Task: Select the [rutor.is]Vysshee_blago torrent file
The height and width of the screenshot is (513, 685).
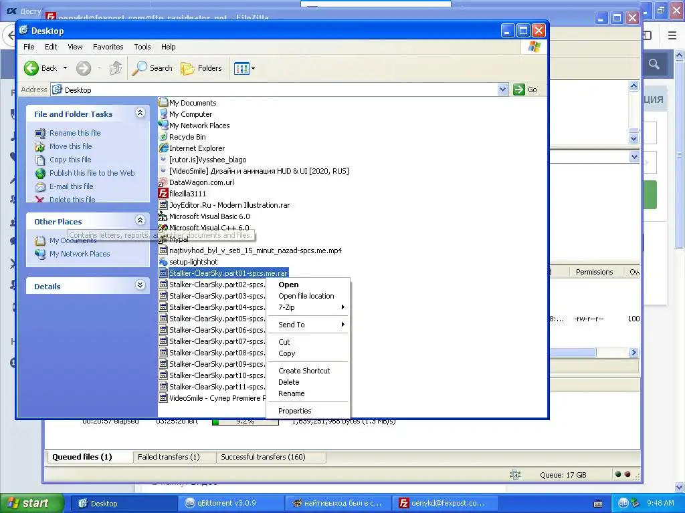Action: [203, 159]
